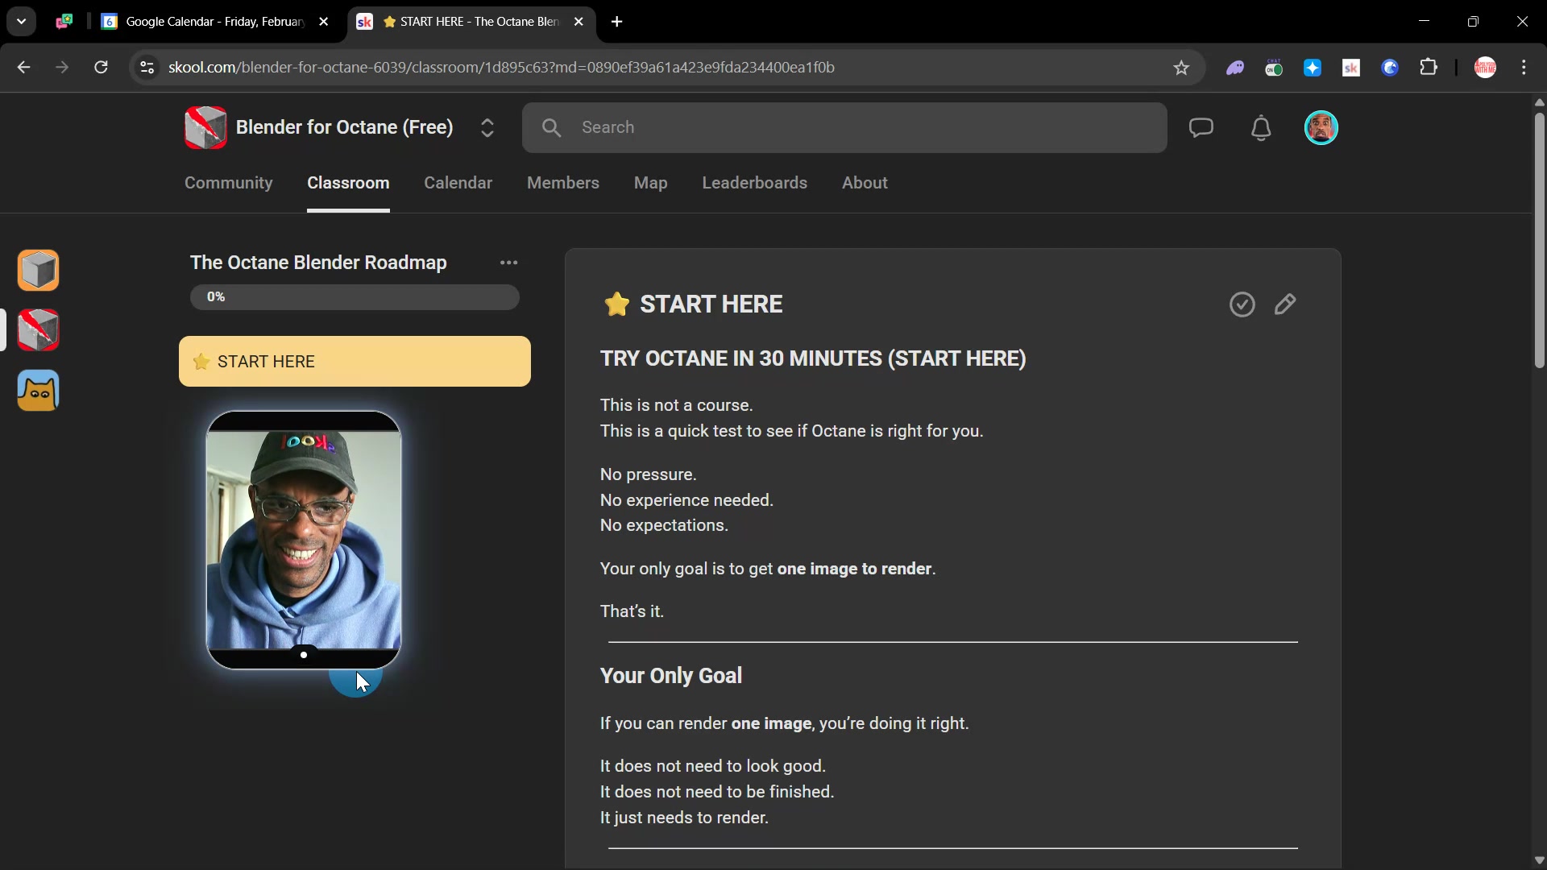Go to the Leaderboards tab
The image size is (1547, 870).
pos(754,183)
